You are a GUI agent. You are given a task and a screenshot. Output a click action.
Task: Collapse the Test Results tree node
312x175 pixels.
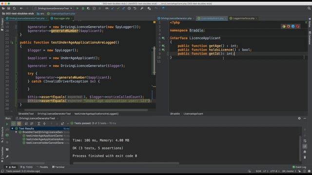[13, 128]
